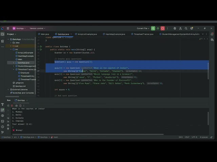Collapse the TimesheetTracker.java node
Image resolution: width=217 pixels, height=162 pixels.
click(14, 70)
